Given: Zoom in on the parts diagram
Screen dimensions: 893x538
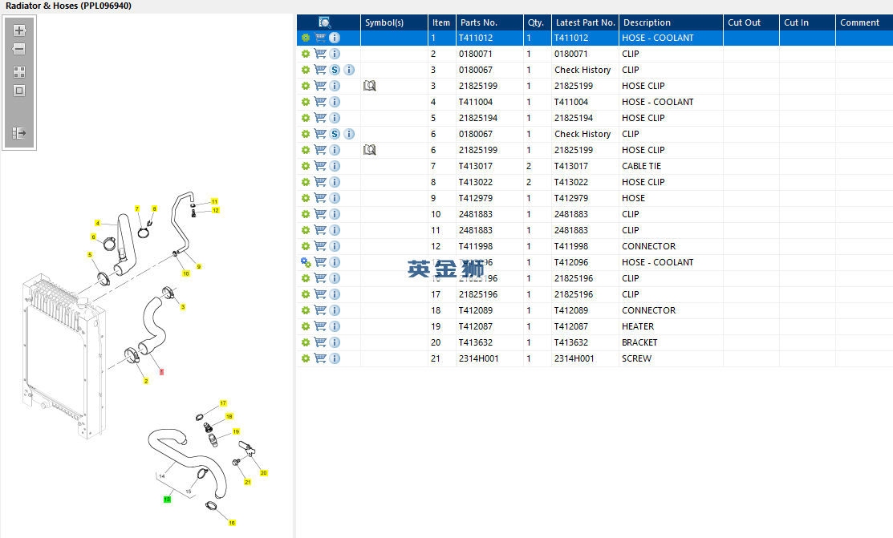Looking at the screenshot, I should 19,30.
